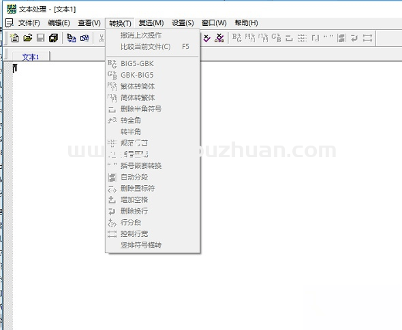
Task: Open the 复选(M) menu
Action: coord(151,23)
